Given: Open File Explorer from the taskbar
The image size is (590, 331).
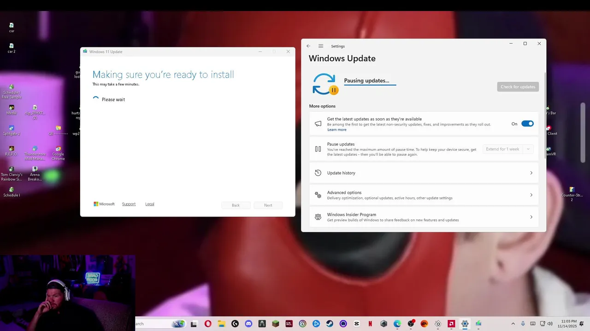Looking at the screenshot, I should 221,324.
